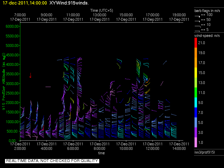
Task: Click the purple 3.0 color bar segment
Action: (x=196, y=132)
